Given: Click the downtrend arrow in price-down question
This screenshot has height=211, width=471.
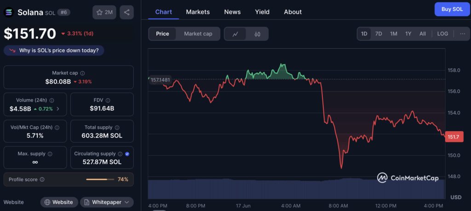Looking at the screenshot, I should (12, 51).
